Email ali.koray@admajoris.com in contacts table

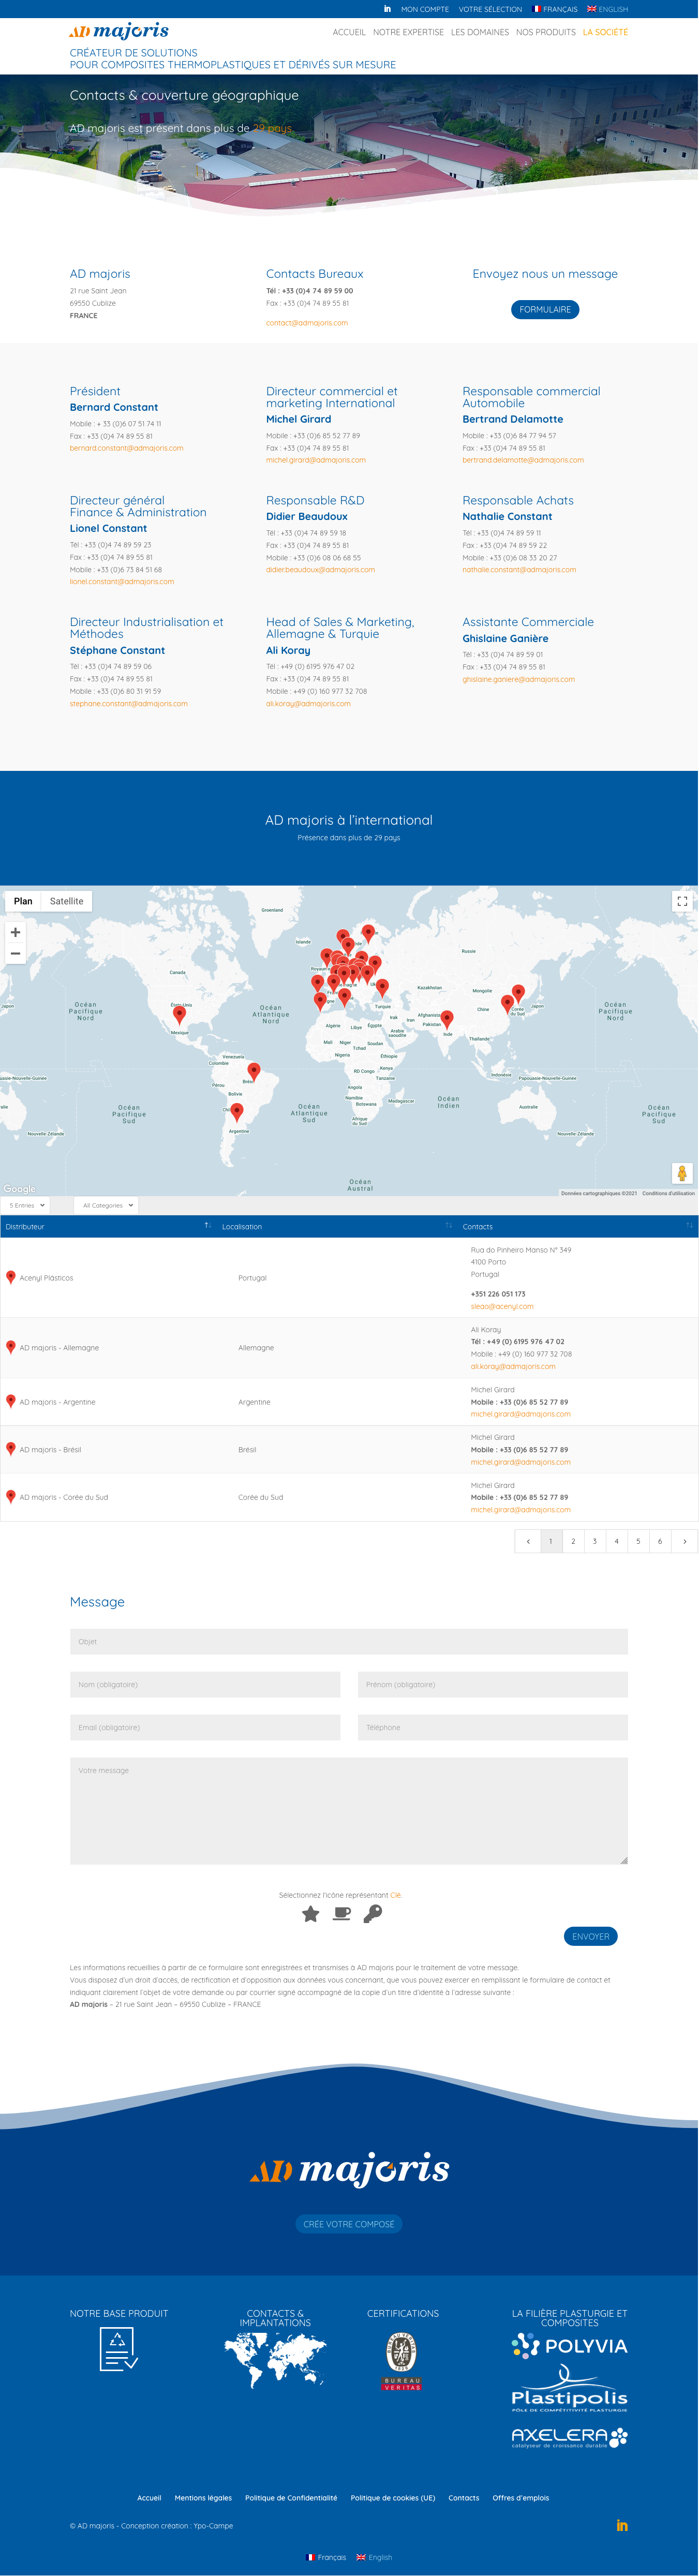(x=513, y=1366)
